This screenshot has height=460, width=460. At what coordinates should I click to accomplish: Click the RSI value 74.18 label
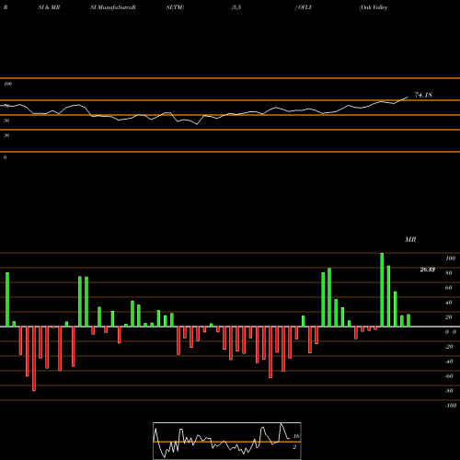click(x=423, y=95)
